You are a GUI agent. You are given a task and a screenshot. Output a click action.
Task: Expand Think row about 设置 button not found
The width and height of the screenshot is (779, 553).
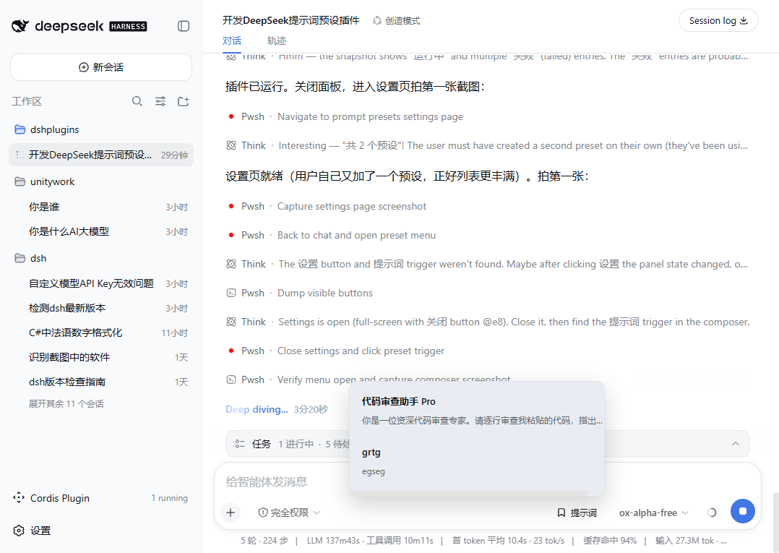point(487,265)
